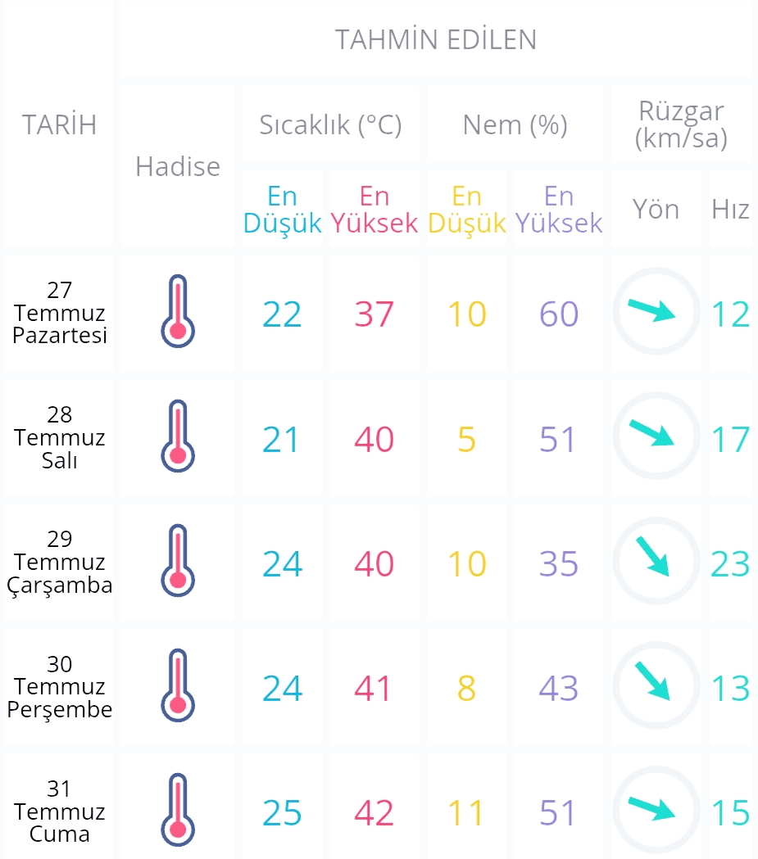This screenshot has height=859, width=758.
Task: Click the TARİH column header
Action: 59,124
